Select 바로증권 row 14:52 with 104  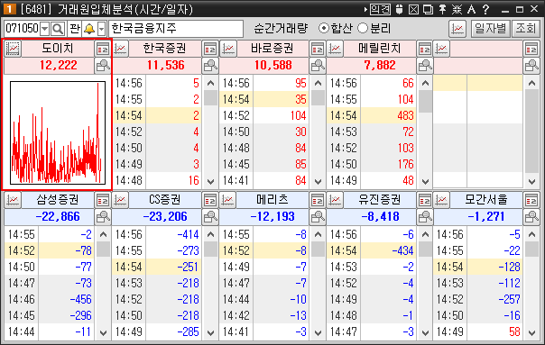point(264,115)
